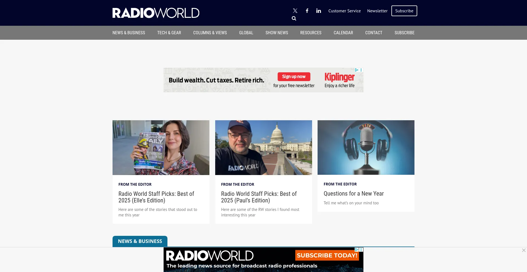Click SUBSCRIBE TODAY in the bottom banner
Screen dimensions: 527x272
[327, 255]
